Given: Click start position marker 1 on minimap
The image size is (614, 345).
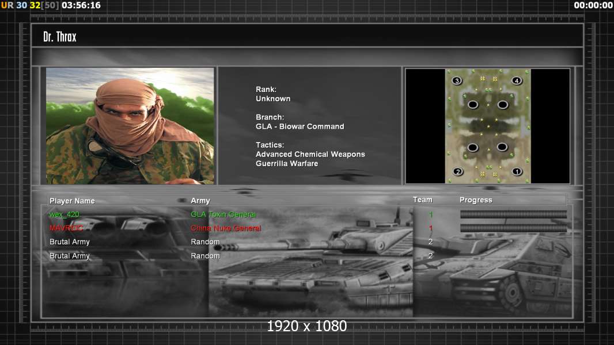Looking at the screenshot, I should click(517, 171).
